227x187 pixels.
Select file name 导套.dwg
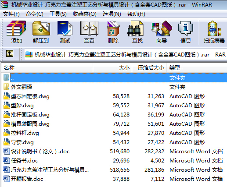[22, 142]
